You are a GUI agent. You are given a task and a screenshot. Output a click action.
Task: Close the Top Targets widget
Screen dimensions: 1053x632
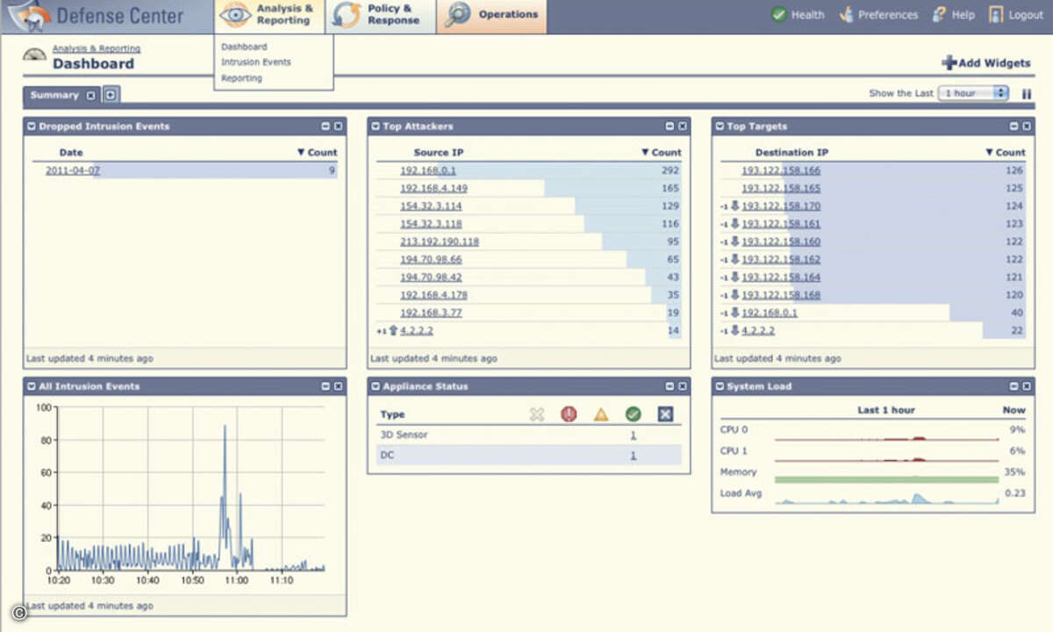(x=1026, y=126)
